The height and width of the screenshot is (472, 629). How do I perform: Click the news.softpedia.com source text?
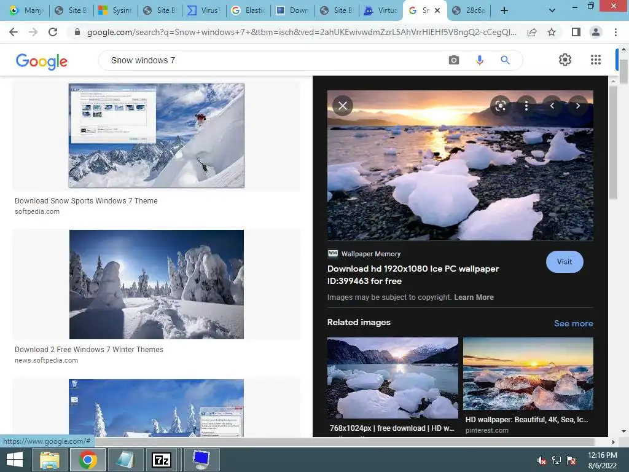46,360
